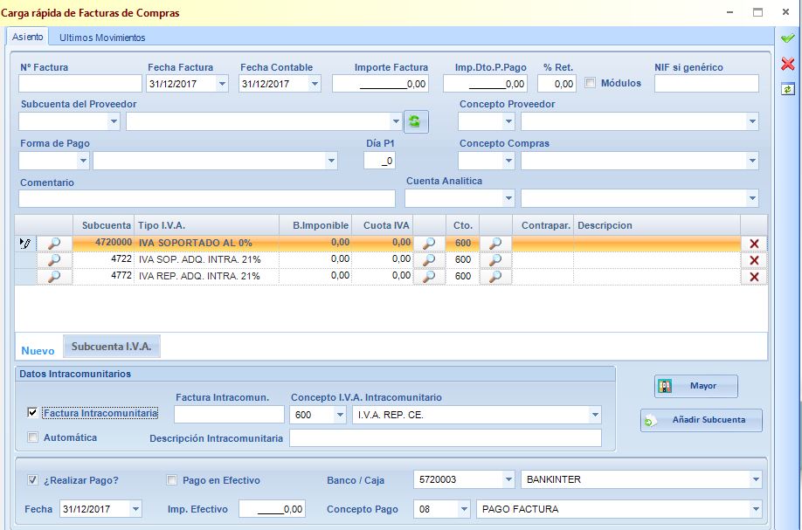Delete the IVA REP. ADQ. INTRA. 21% row
Screen dimensions: 802x530
[754, 277]
